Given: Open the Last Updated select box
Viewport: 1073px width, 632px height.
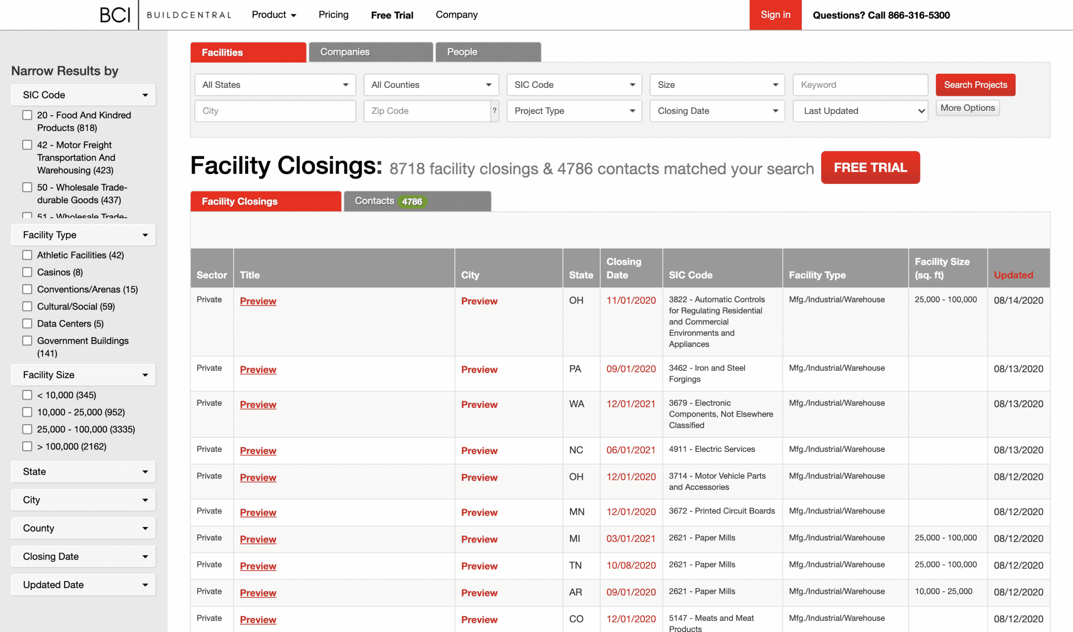Looking at the screenshot, I should (x=860, y=111).
